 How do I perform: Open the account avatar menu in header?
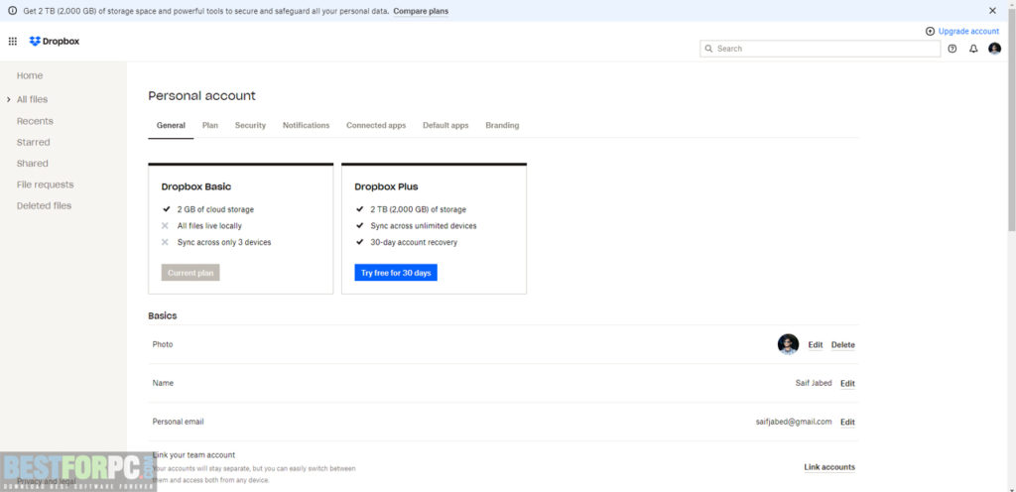[994, 49]
